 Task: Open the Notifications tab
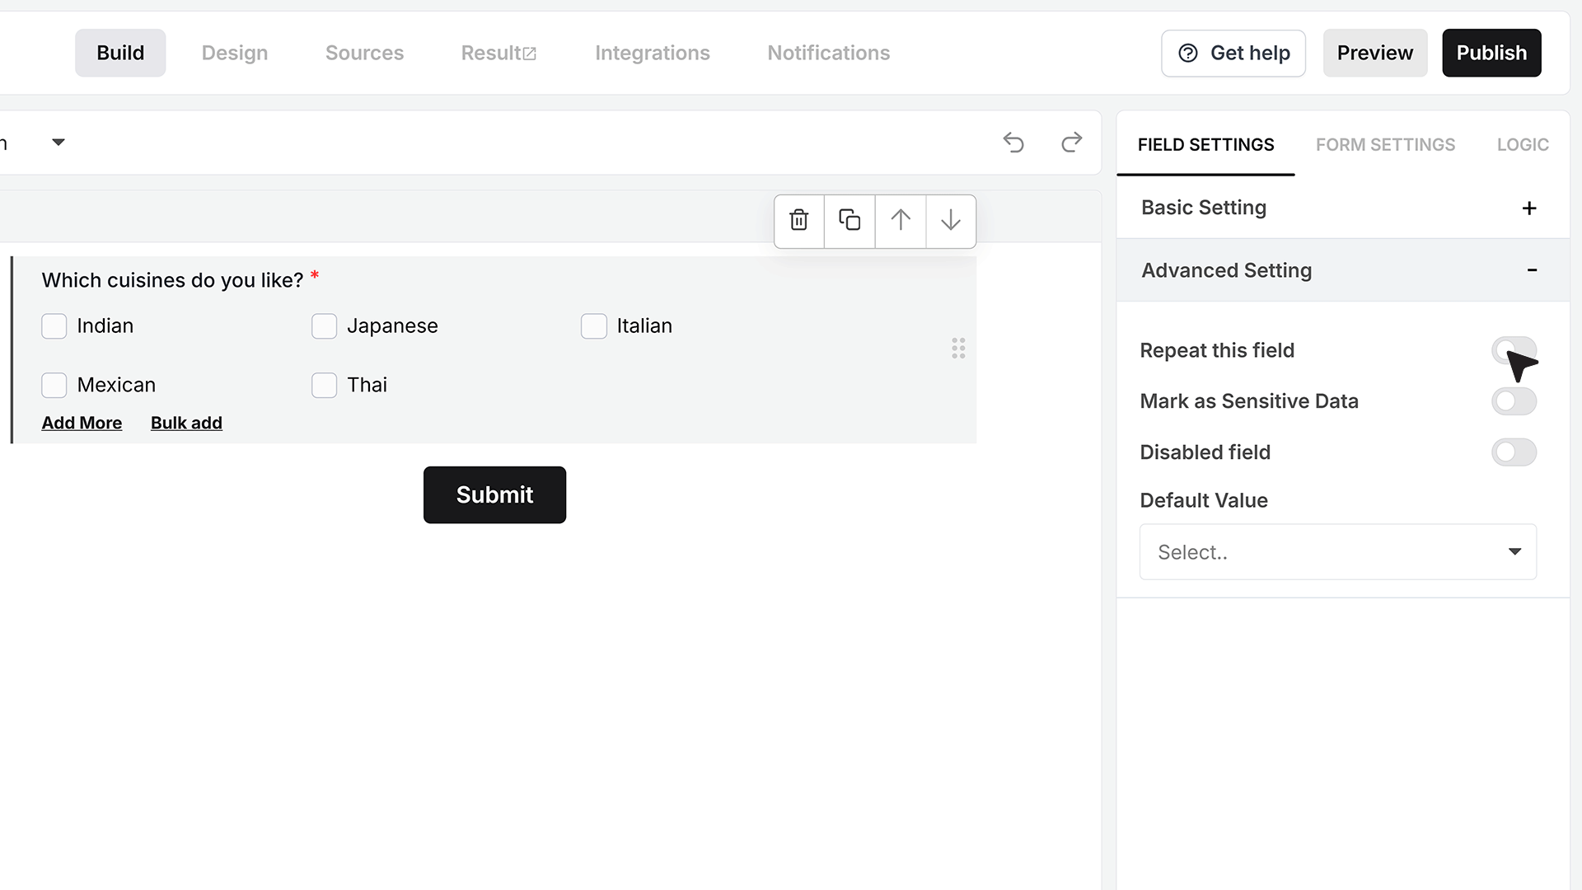[x=829, y=53]
